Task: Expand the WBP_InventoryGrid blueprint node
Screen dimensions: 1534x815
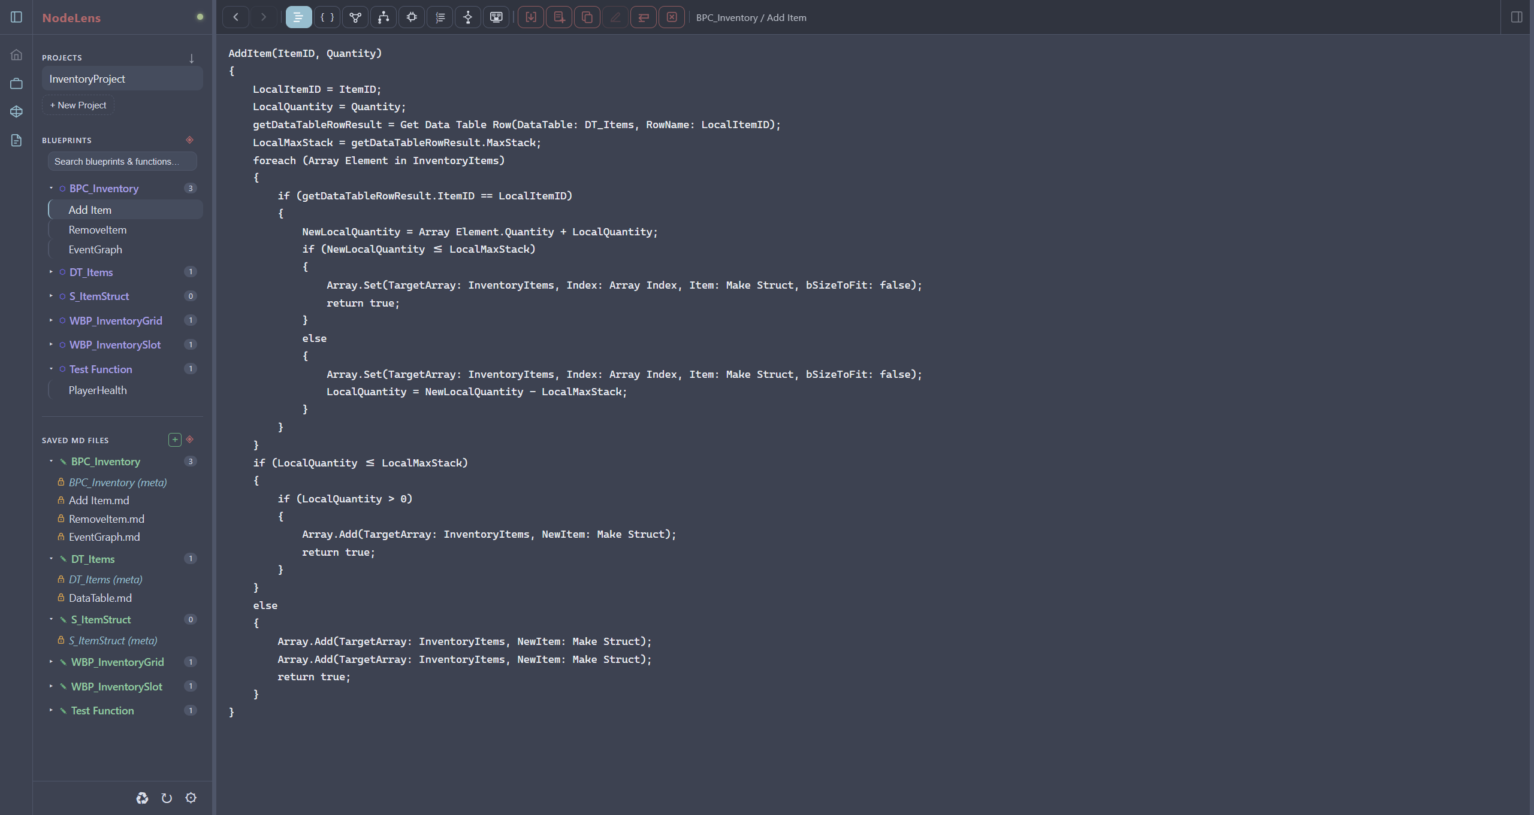Action: pos(51,320)
